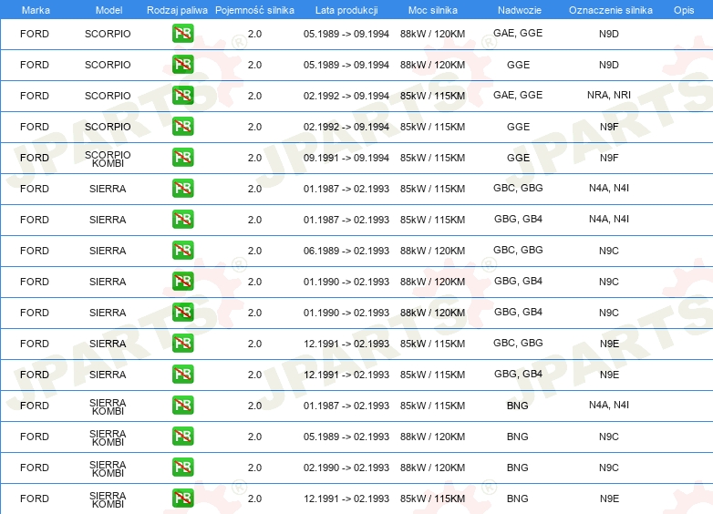This screenshot has width=713, height=514.
Task: Click fuel icon for Sierra Kombi N4A, N4I row
Action: (182, 406)
